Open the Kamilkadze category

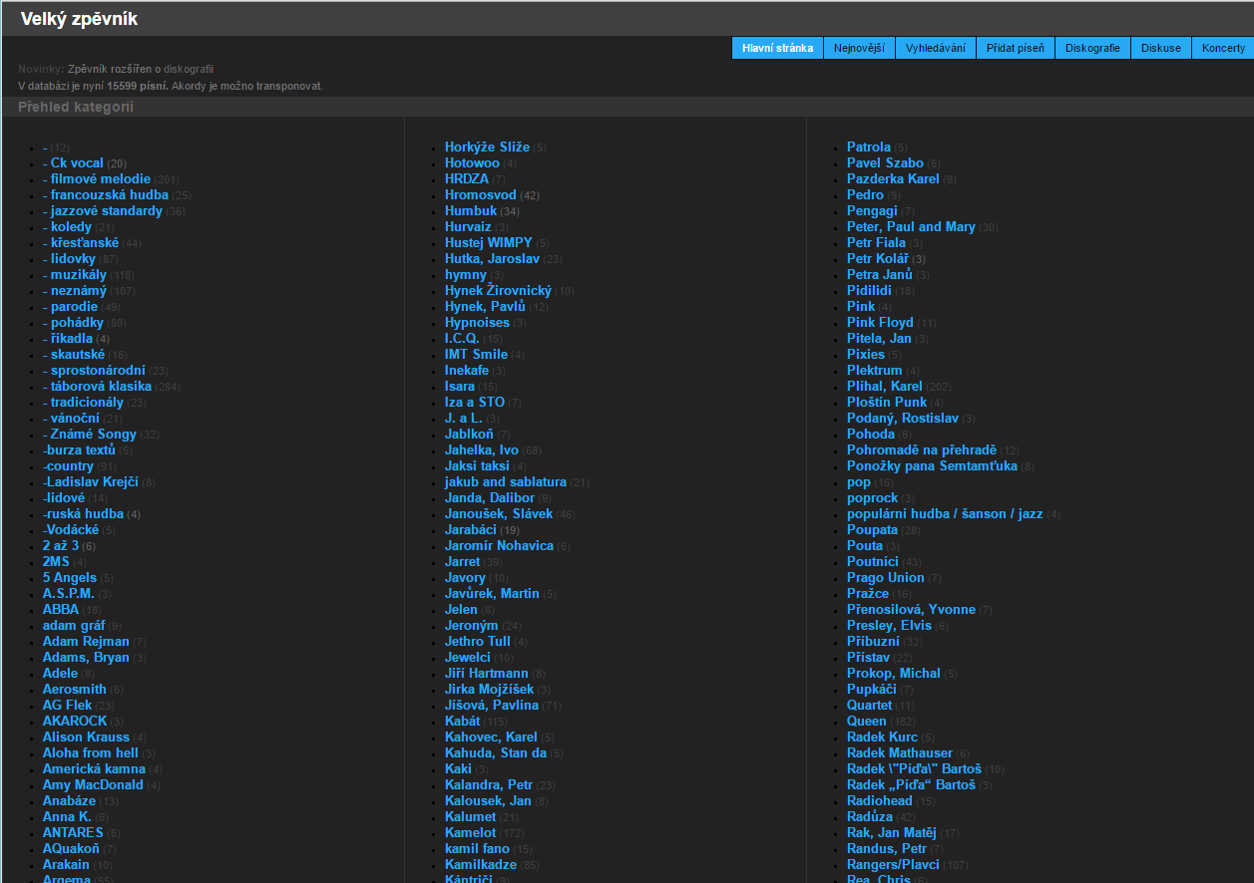481,865
